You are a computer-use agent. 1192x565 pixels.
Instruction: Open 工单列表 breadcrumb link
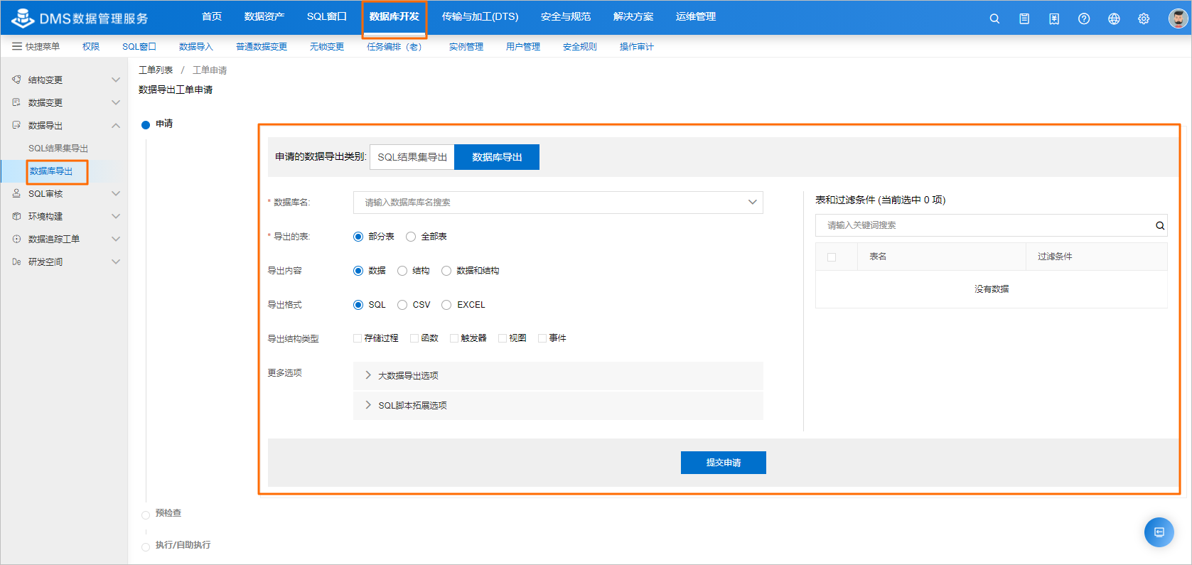pos(156,70)
